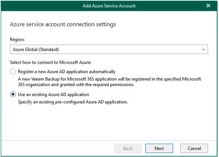Click the Cancel button
The width and height of the screenshot is (219, 157).
click(x=194, y=149)
